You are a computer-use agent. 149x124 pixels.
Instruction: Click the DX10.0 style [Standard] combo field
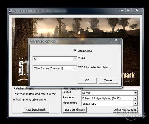click(x=55, y=68)
